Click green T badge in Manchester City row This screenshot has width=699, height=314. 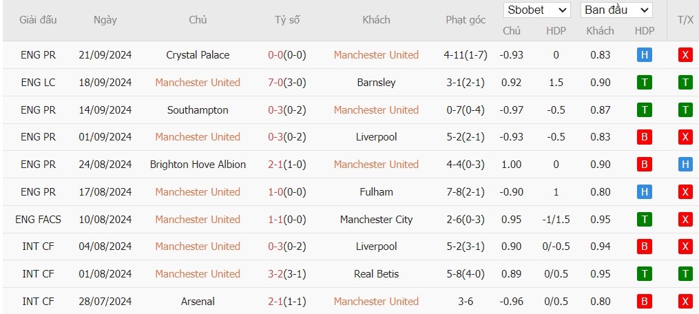(644, 220)
